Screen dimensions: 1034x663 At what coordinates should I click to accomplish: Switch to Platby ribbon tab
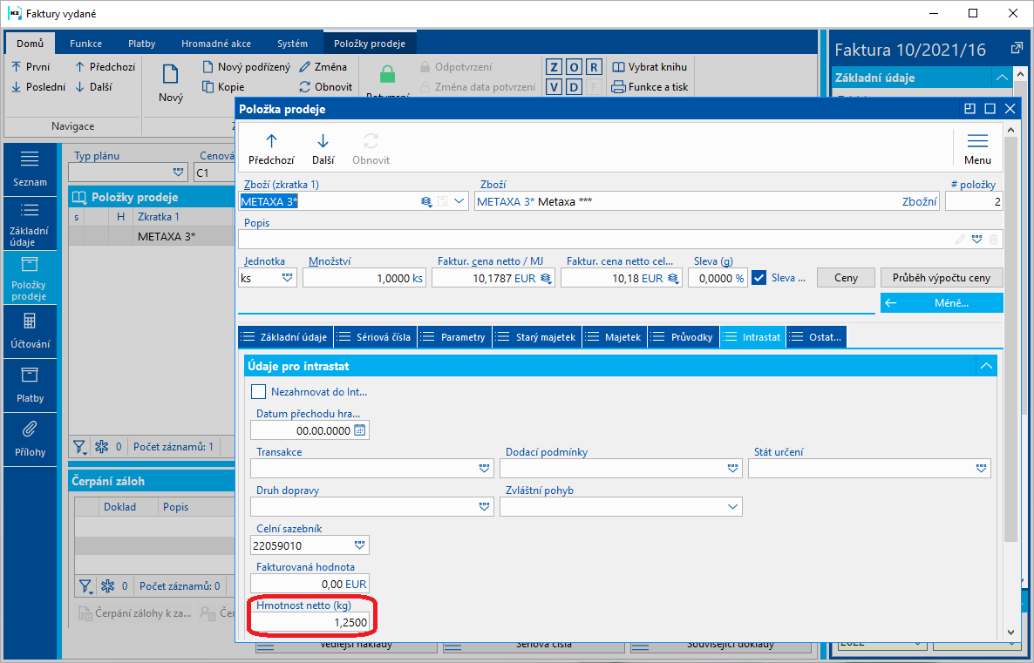142,44
